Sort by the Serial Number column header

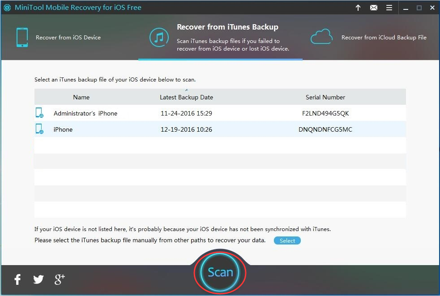tap(325, 97)
